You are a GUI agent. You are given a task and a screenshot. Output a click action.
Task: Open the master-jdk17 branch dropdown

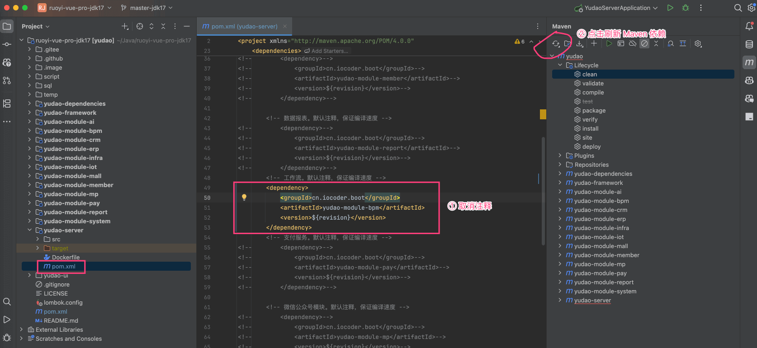(x=147, y=8)
